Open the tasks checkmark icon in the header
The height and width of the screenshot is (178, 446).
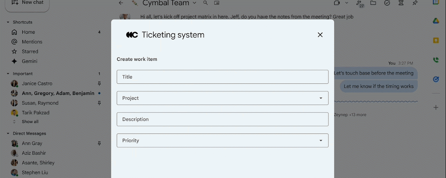point(387,3)
